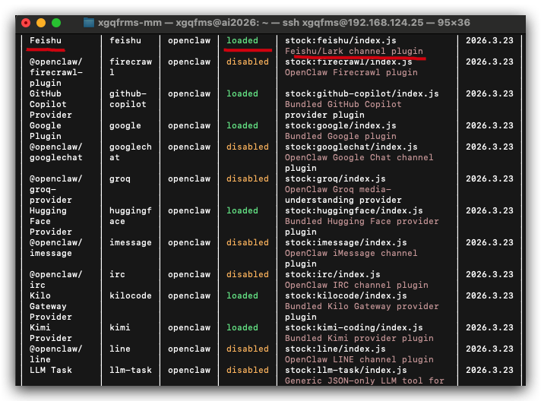
Task: Click the terminal window title text
Action: (x=283, y=23)
